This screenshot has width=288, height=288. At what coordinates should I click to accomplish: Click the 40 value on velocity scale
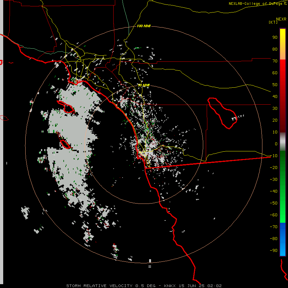[x=275, y=96]
